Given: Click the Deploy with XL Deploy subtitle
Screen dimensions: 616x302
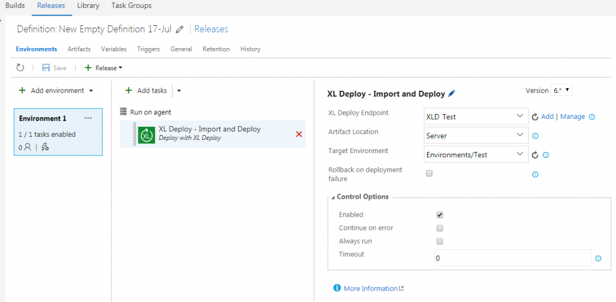Looking at the screenshot, I should coord(189,137).
